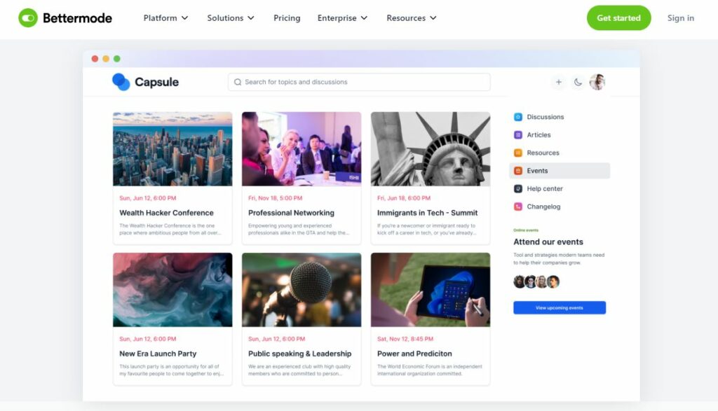Expand the Enterprise dropdown menu

[x=342, y=18]
